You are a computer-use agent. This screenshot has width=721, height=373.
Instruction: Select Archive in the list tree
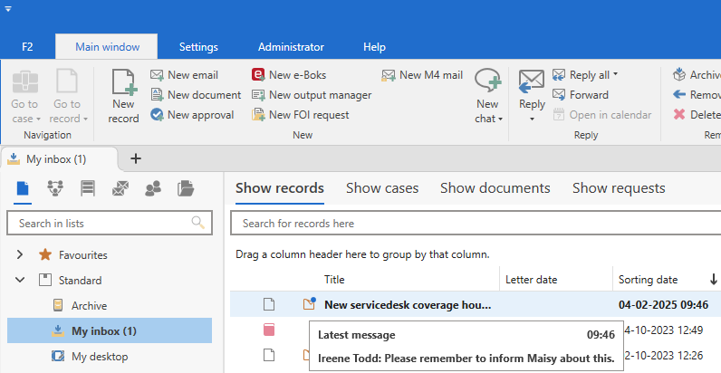pos(89,306)
